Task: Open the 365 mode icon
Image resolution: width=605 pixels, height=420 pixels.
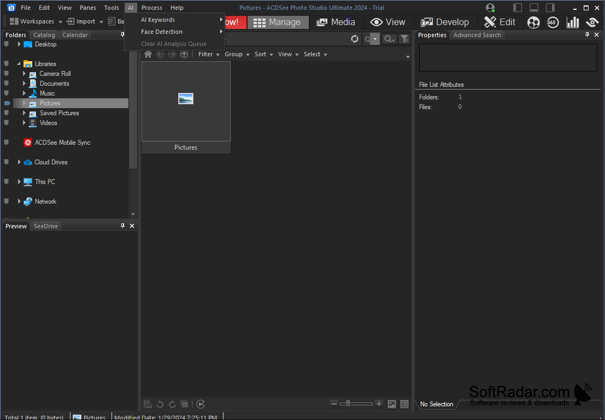Action: click(553, 22)
